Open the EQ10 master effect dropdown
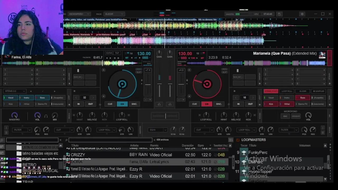The width and height of the screenshot is (338, 190). (x=158, y=130)
